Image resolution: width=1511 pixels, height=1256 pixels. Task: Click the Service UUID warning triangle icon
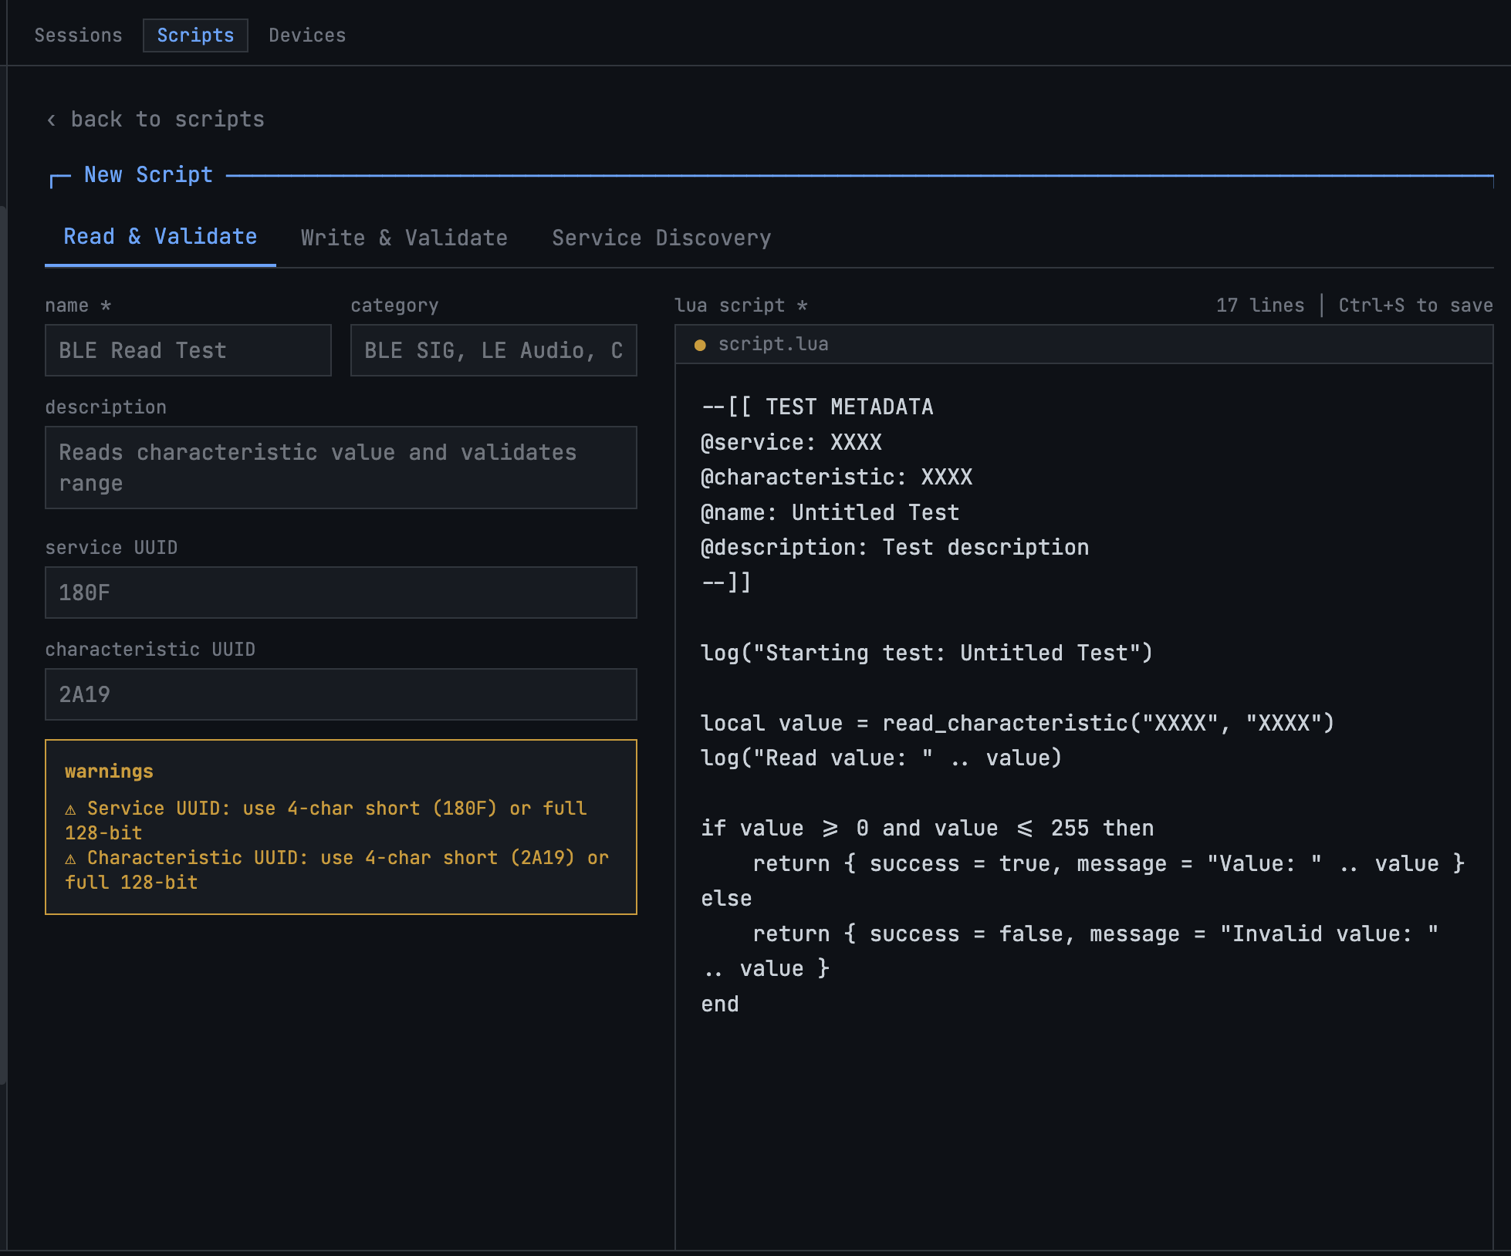pyautogui.click(x=70, y=809)
